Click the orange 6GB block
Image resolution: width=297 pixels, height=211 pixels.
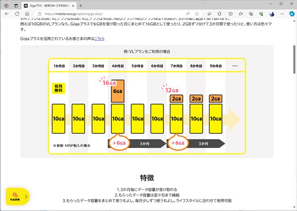click(117, 91)
